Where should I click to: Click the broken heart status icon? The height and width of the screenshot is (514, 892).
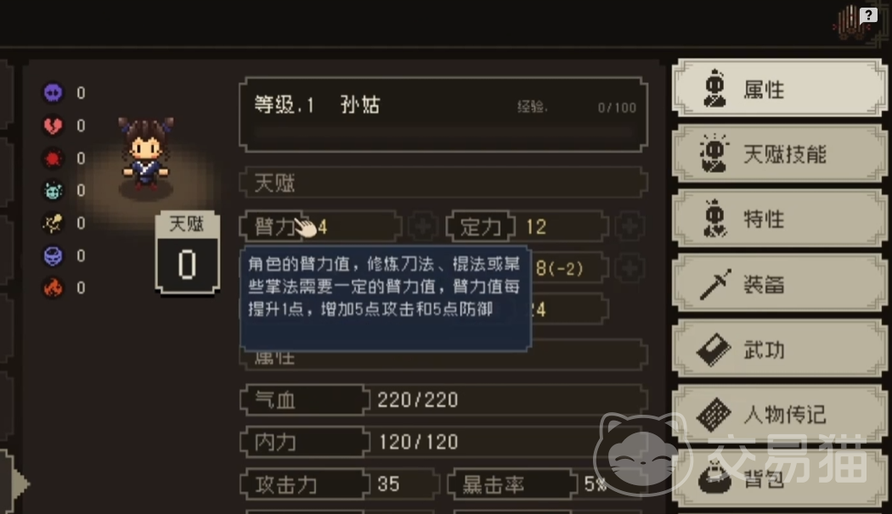click(54, 126)
